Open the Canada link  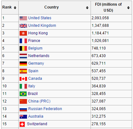35,78
